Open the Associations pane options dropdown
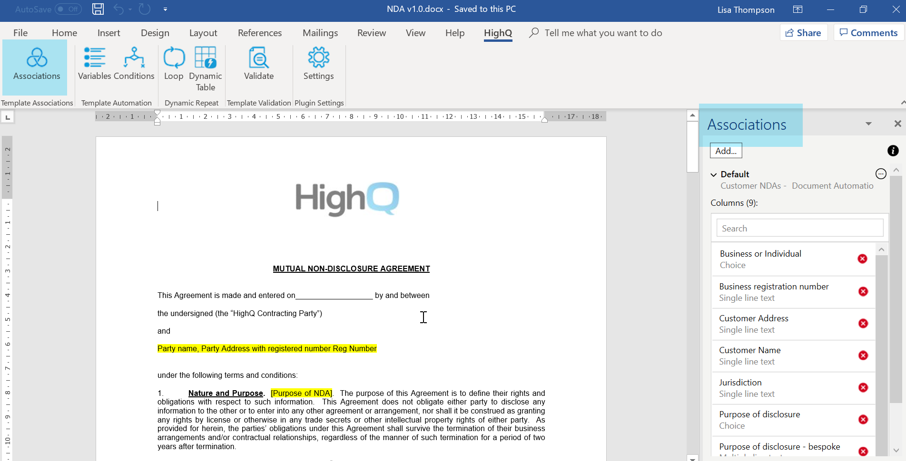Viewport: 906px width, 461px height. (868, 124)
